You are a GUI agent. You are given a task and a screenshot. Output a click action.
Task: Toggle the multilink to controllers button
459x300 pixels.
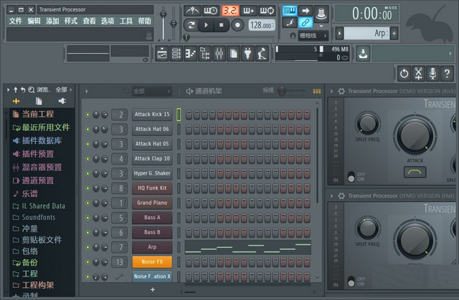[306, 22]
